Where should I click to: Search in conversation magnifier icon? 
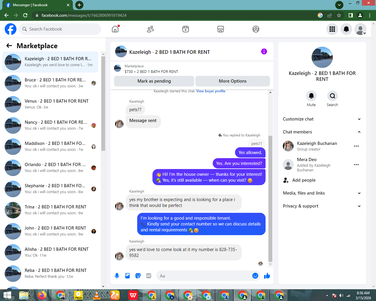click(333, 96)
